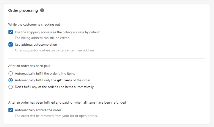Choose the Don't fulfill any line items radio circle

tap(11, 87)
